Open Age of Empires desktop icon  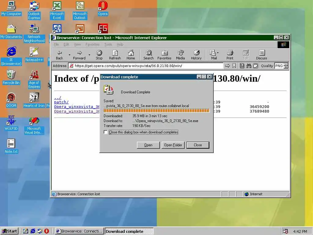[x=34, y=79]
